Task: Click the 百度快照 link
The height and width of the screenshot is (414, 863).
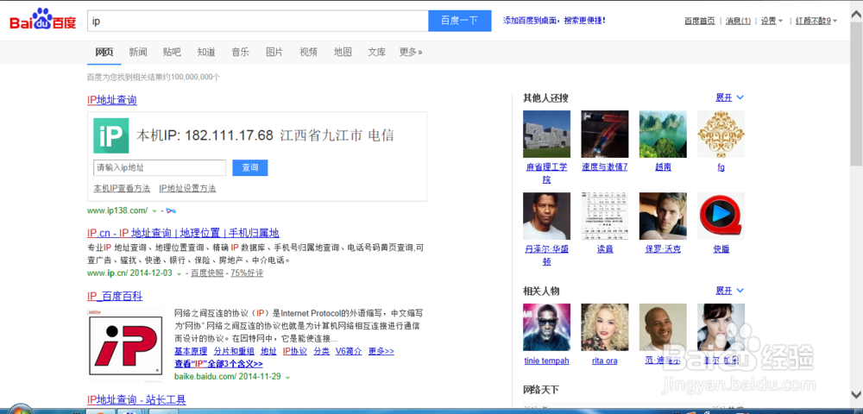Action: click(207, 273)
